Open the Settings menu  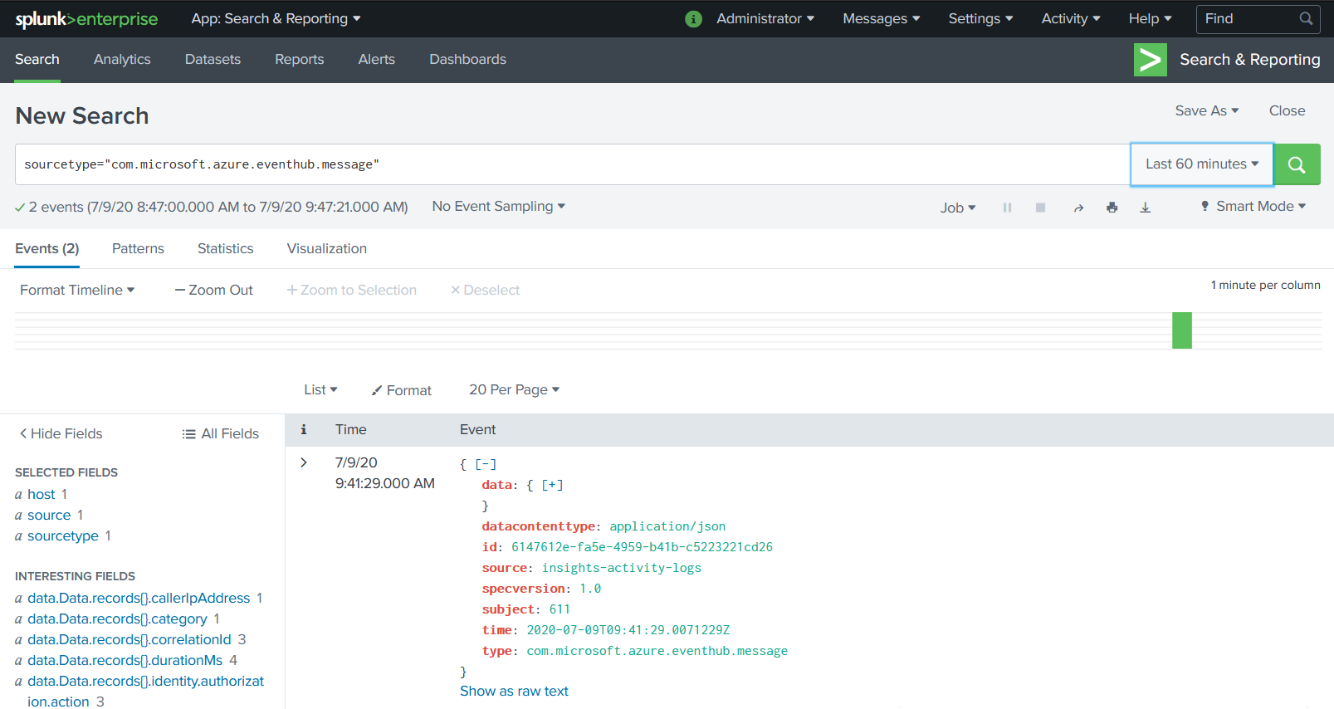(x=980, y=18)
